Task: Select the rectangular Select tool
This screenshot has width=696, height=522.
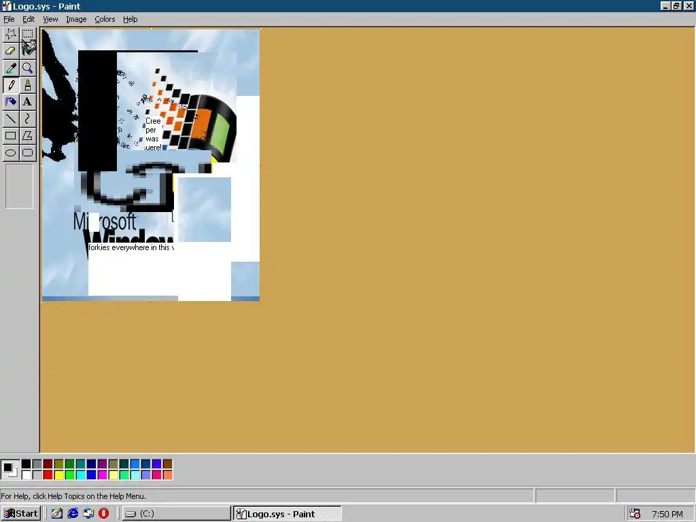Action: click(27, 34)
